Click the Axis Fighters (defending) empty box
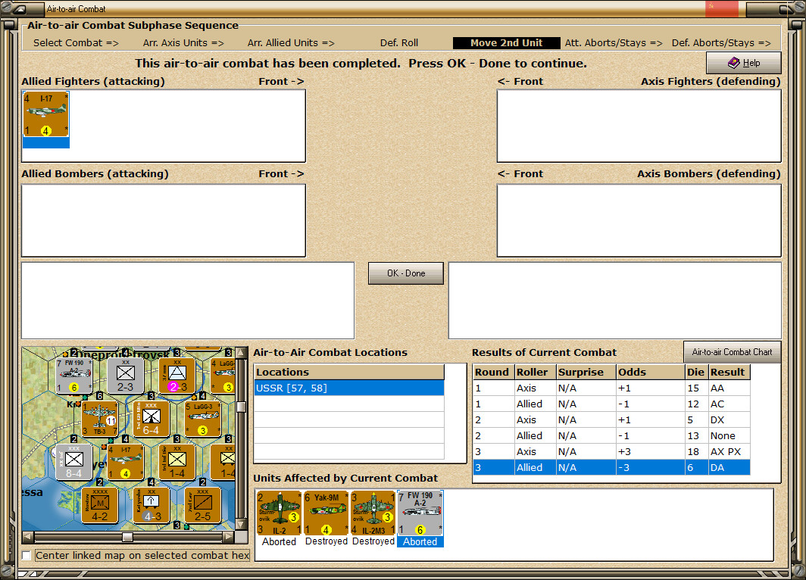The height and width of the screenshot is (580, 806). click(x=639, y=126)
